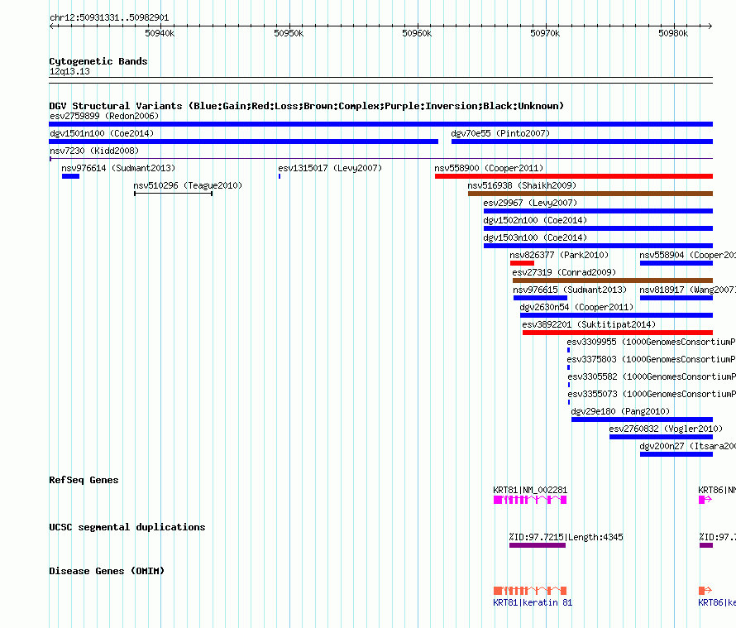The height and width of the screenshot is (628, 736).
Task: Click the nsv818917 Wang2007 variant label
Action: pos(688,290)
